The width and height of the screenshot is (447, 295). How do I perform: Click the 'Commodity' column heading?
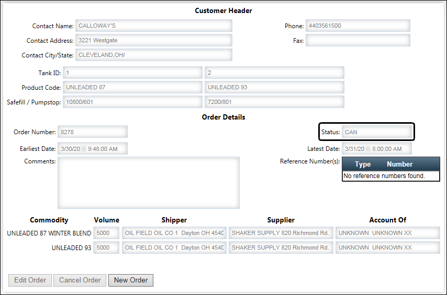pos(49,220)
